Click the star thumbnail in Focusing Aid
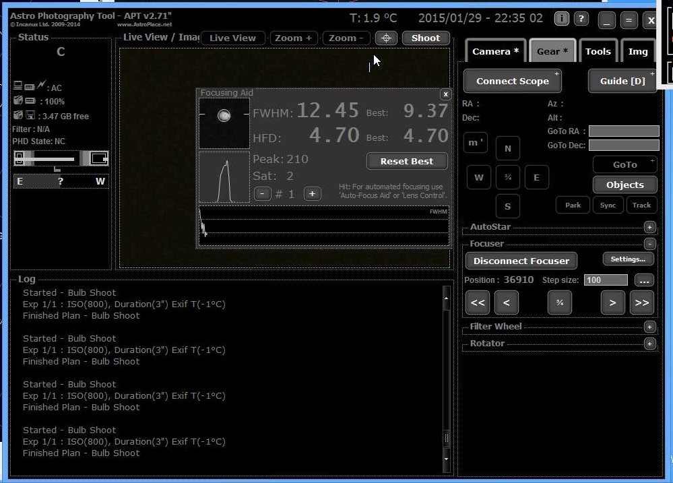This screenshot has height=483, width=673. tap(224, 123)
